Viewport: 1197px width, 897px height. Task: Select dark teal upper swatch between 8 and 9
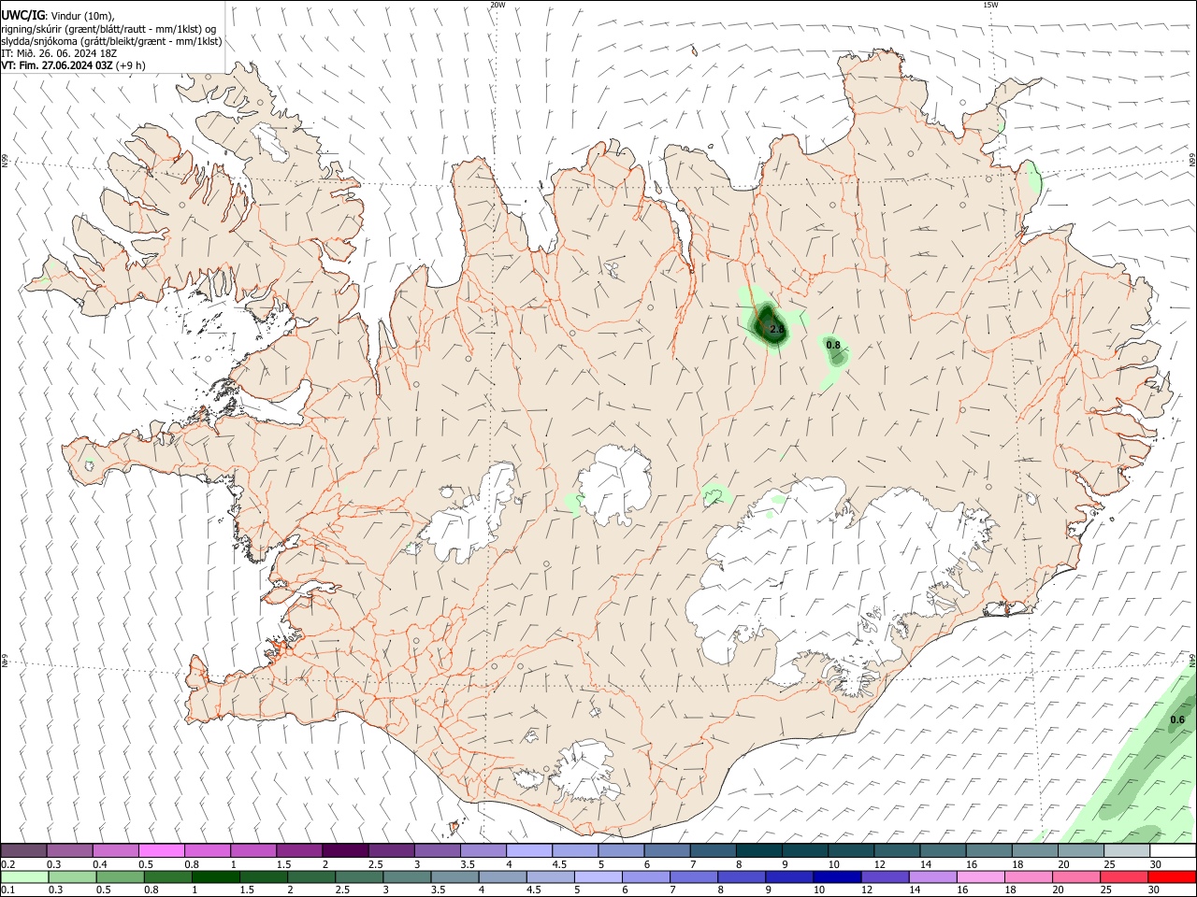click(758, 850)
